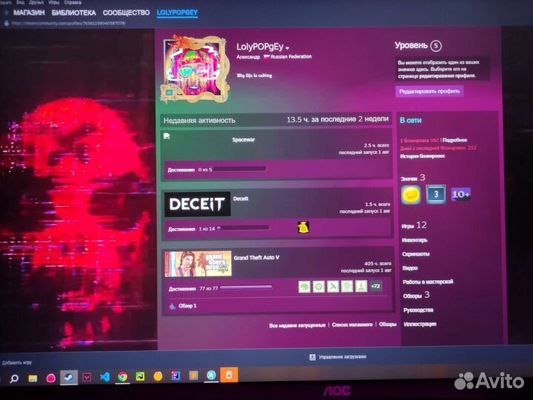Screen dimensions: 533x400
Task: Open File Explorer from the taskbar
Action: [33, 378]
